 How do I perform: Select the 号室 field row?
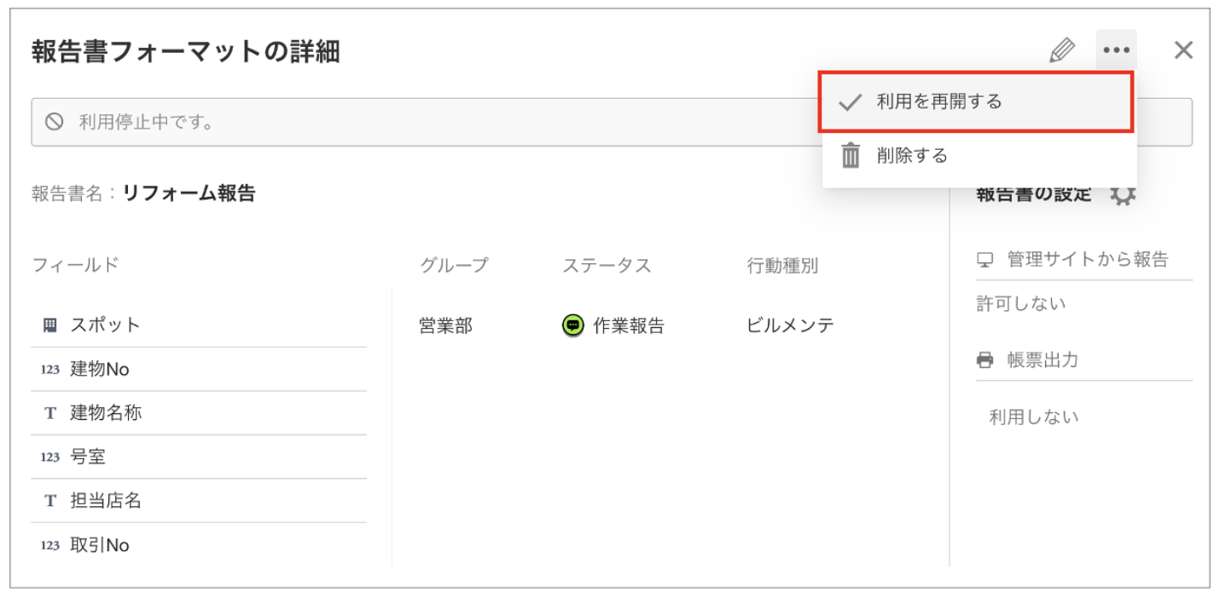tap(199, 457)
